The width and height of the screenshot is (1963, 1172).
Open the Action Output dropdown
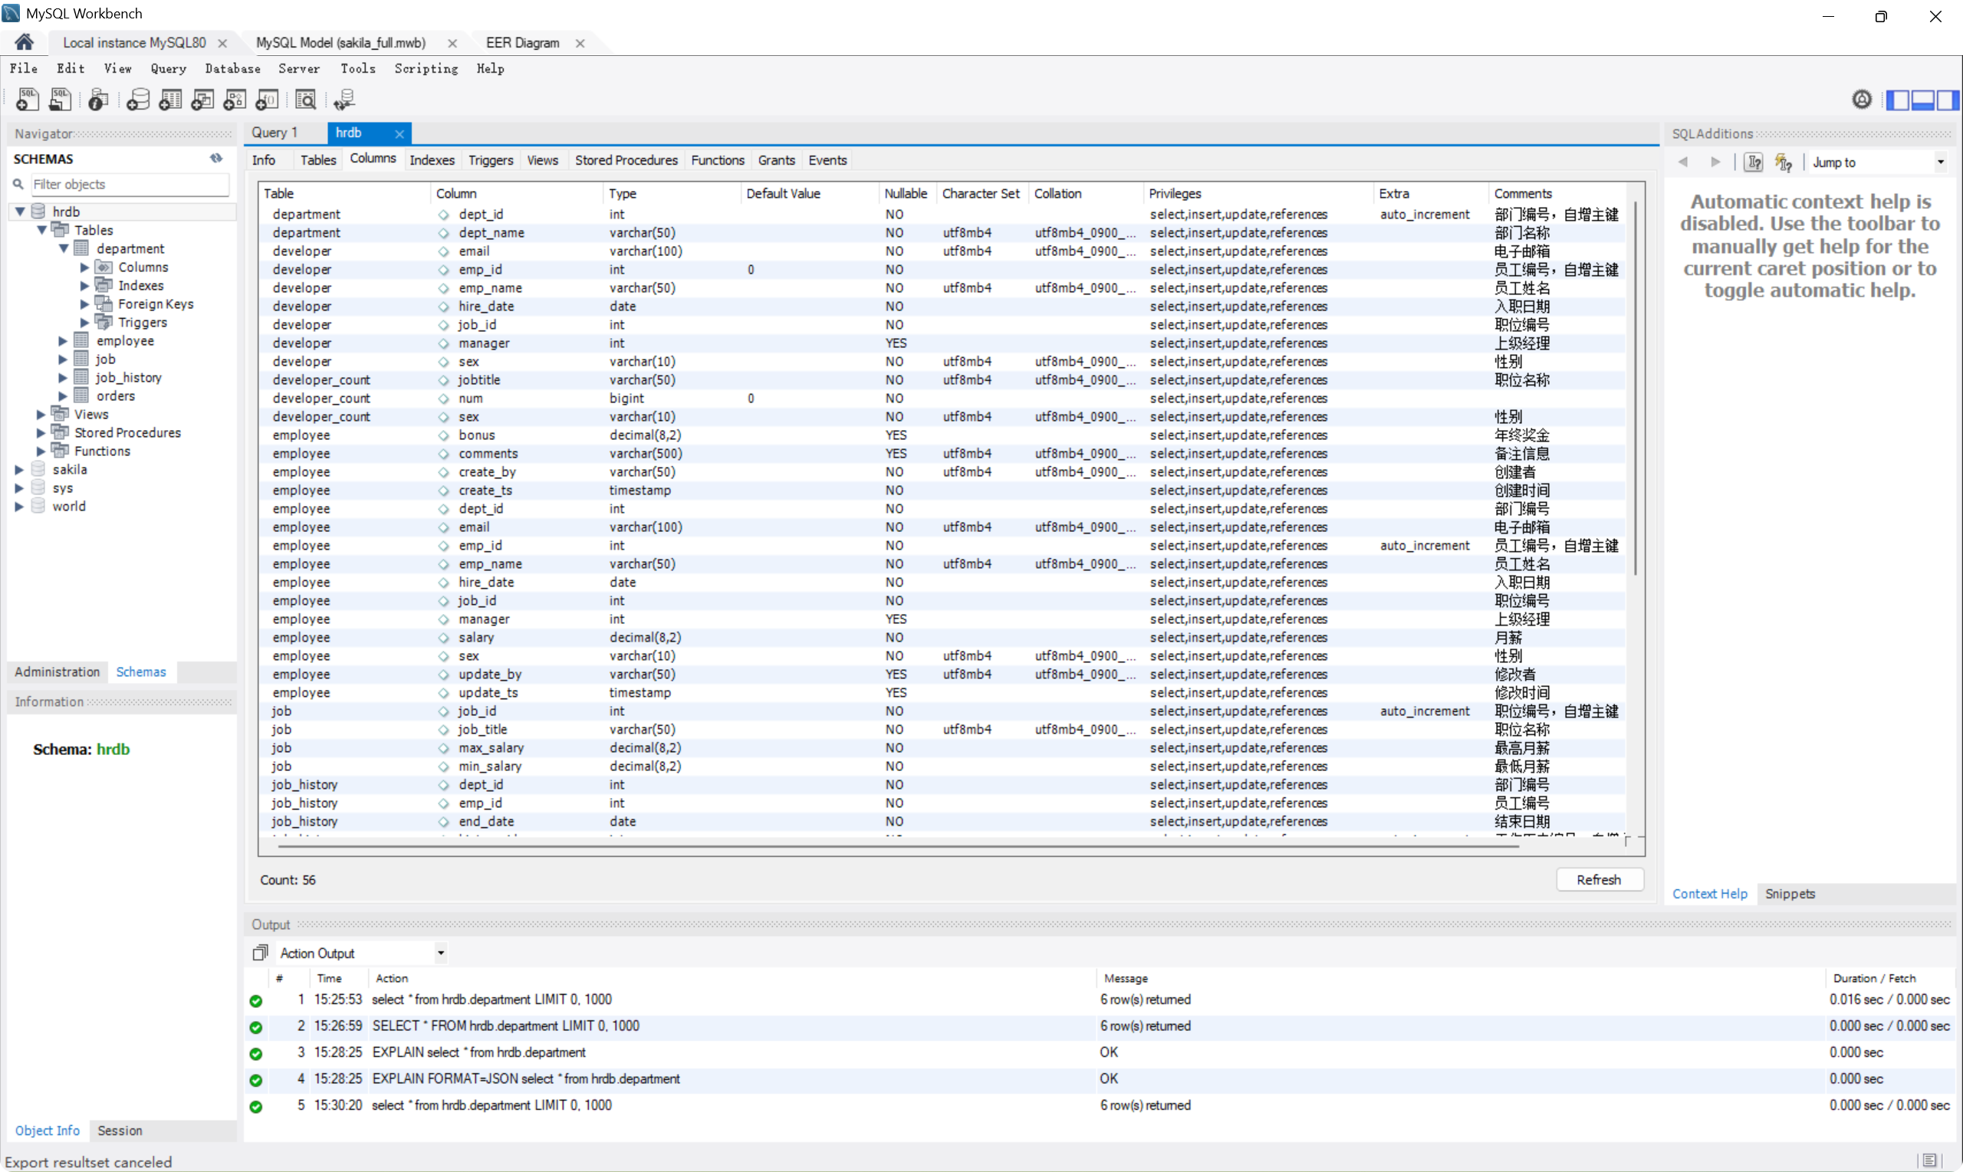pos(441,954)
